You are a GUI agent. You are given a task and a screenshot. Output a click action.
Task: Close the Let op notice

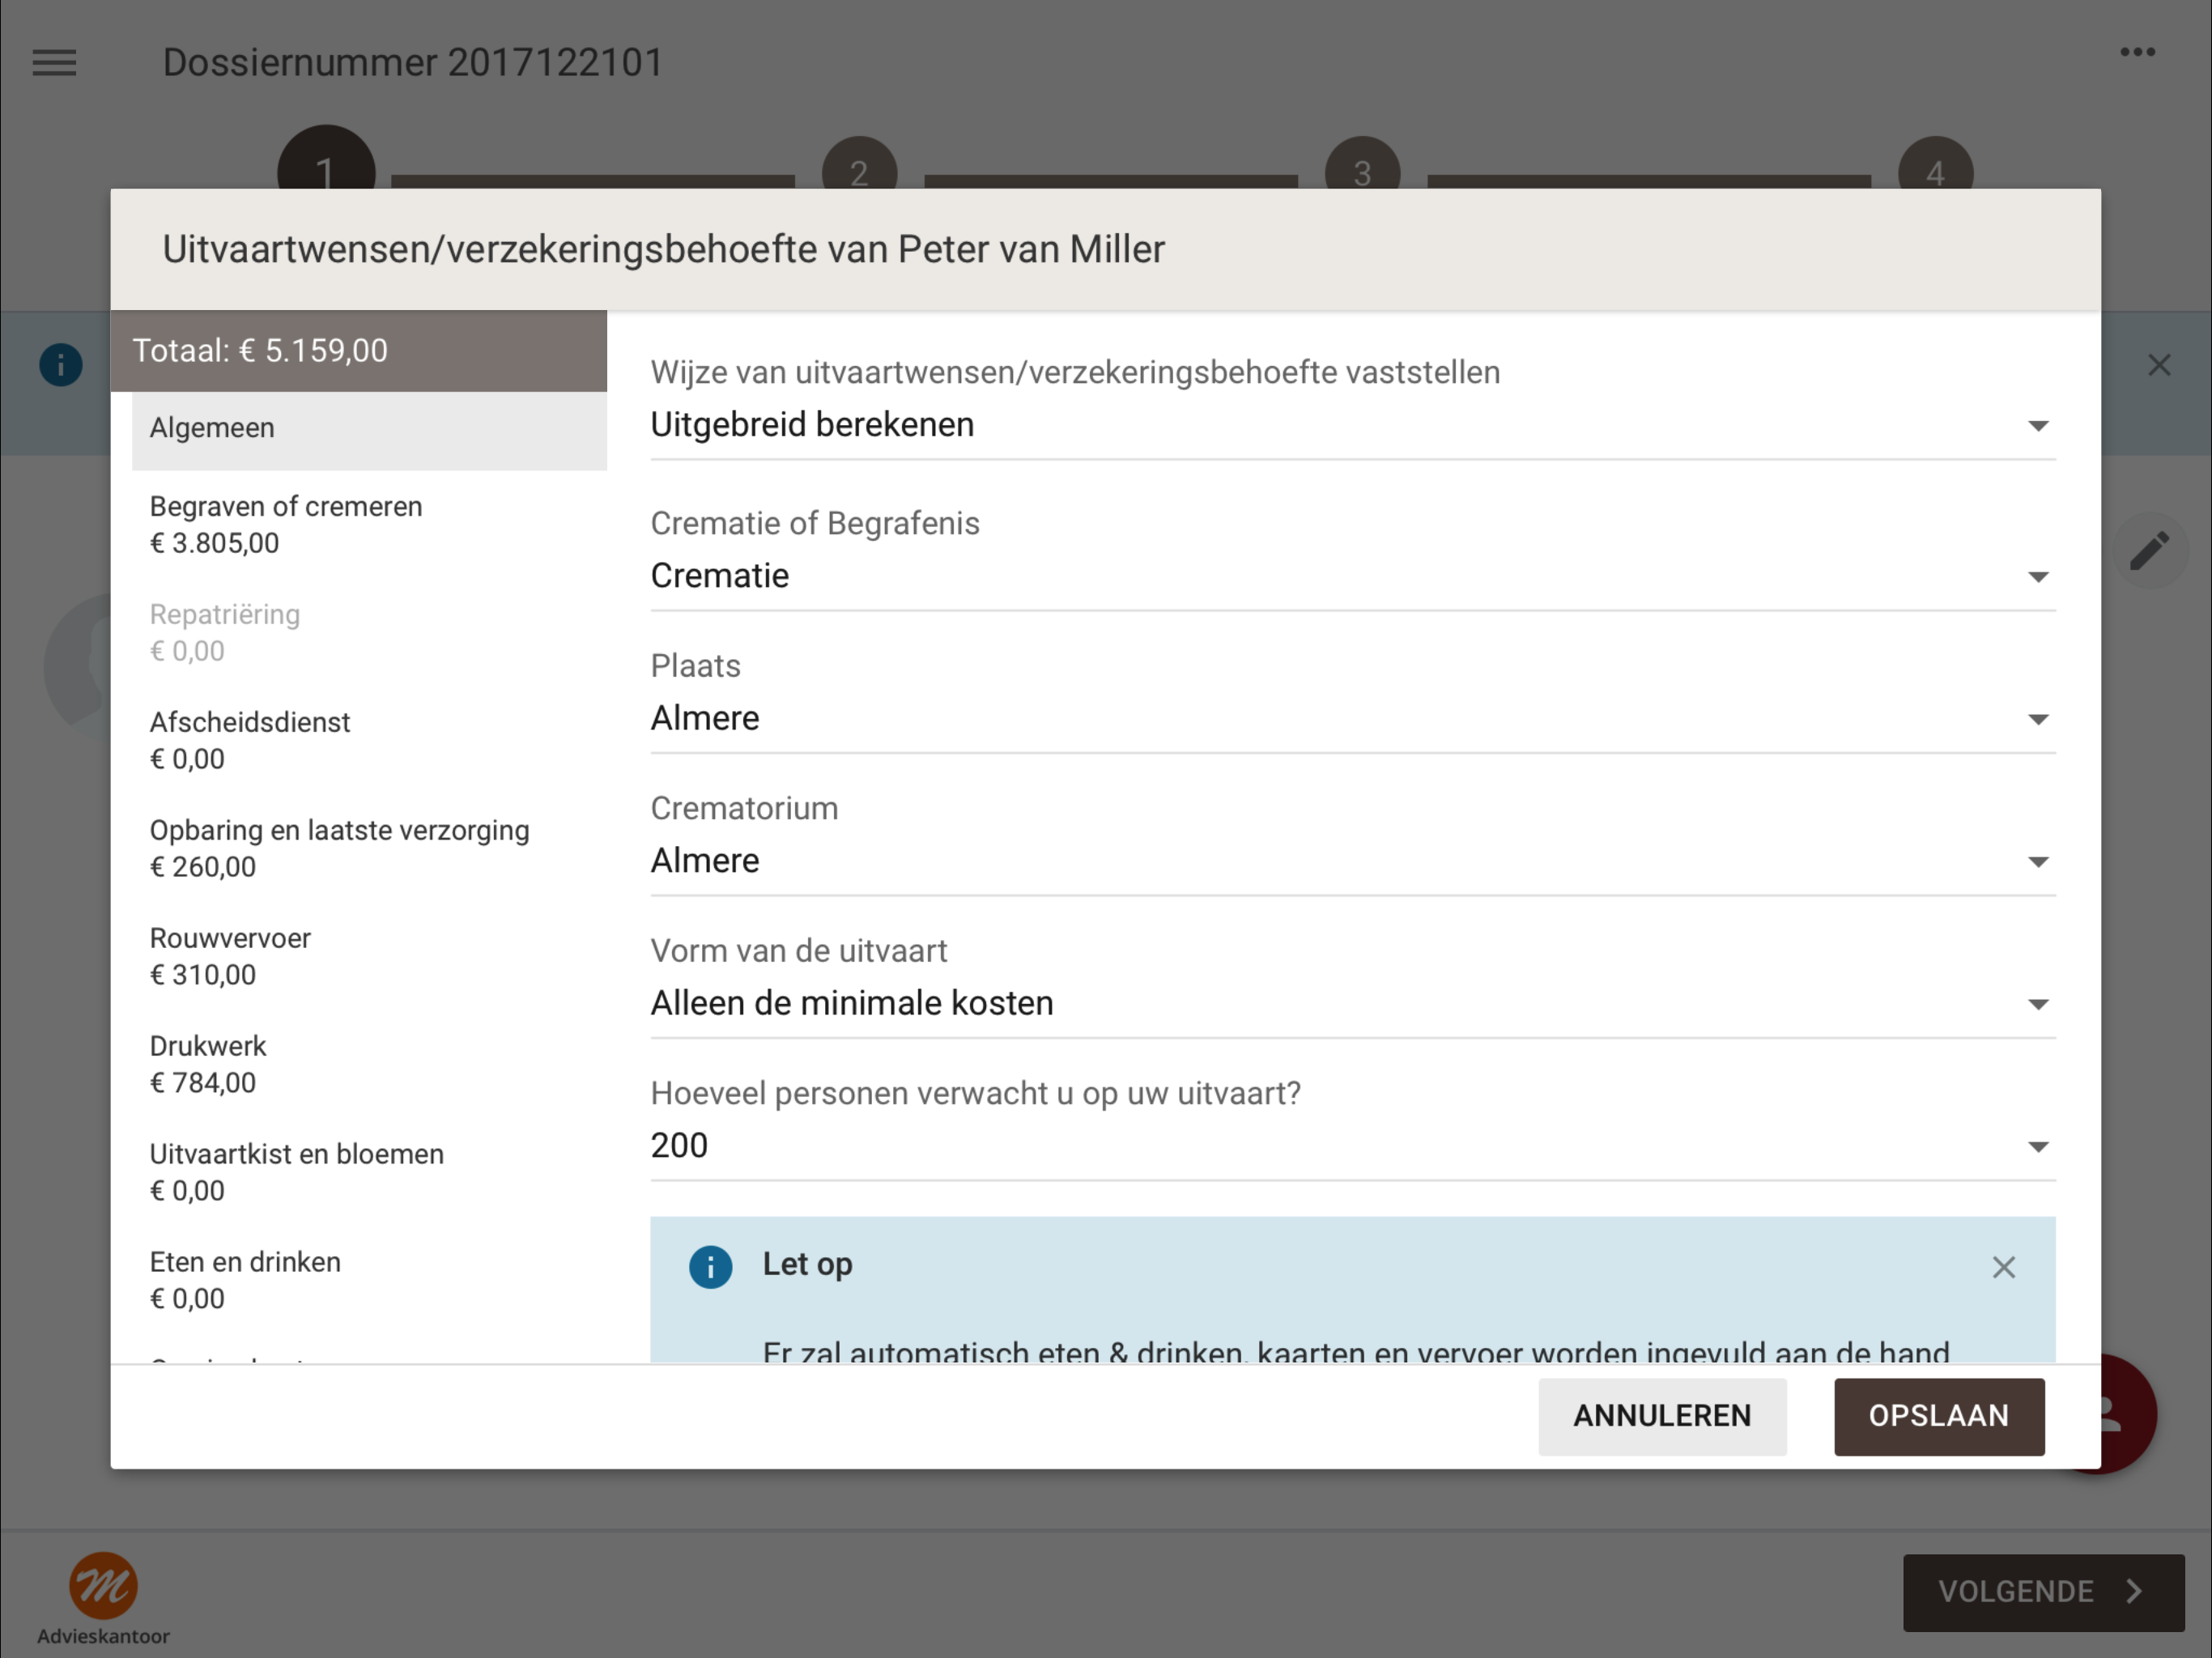tap(2003, 1267)
